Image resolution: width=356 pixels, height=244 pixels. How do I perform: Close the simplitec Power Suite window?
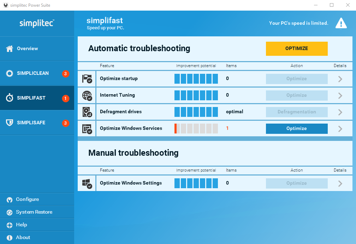pyautogui.click(x=348, y=5)
